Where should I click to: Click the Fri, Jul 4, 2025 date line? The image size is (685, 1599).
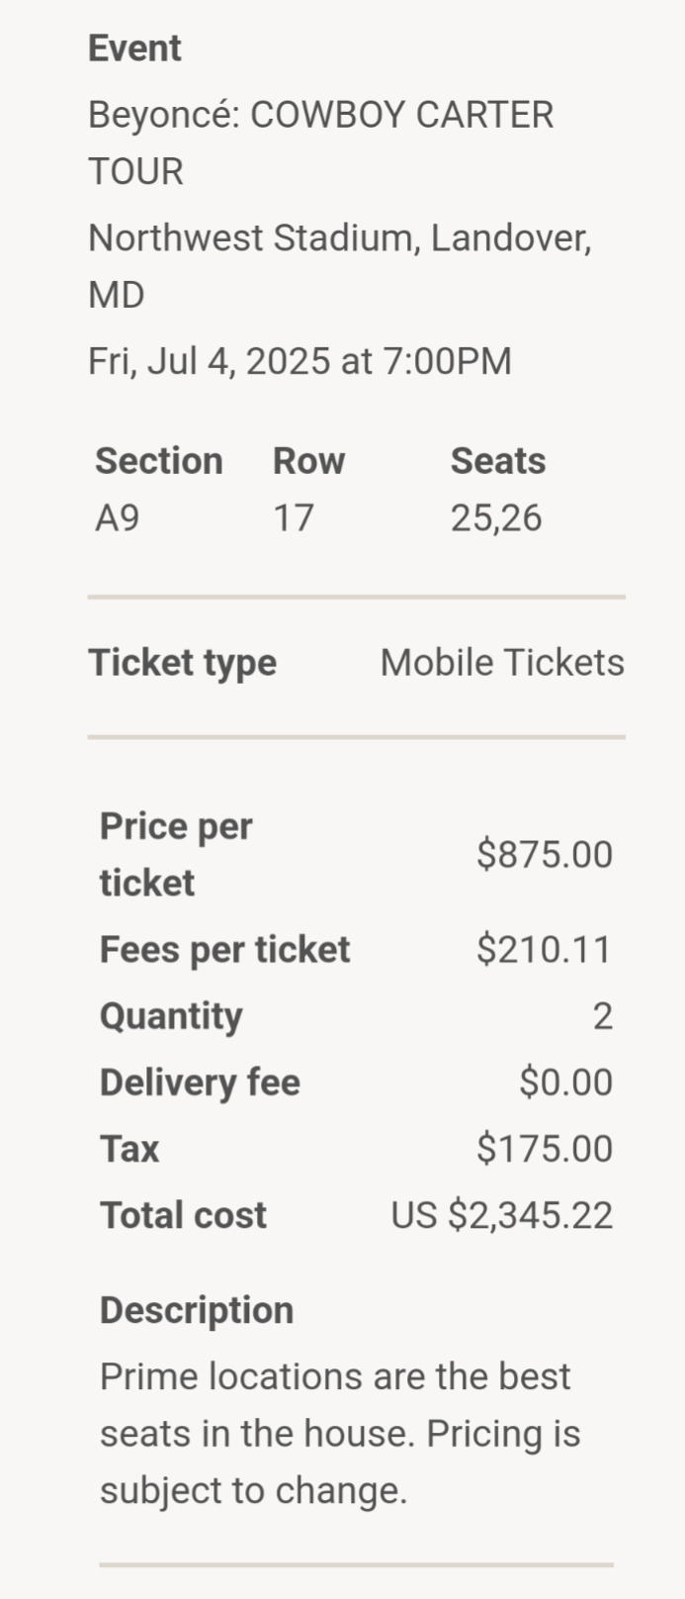pyautogui.click(x=300, y=361)
